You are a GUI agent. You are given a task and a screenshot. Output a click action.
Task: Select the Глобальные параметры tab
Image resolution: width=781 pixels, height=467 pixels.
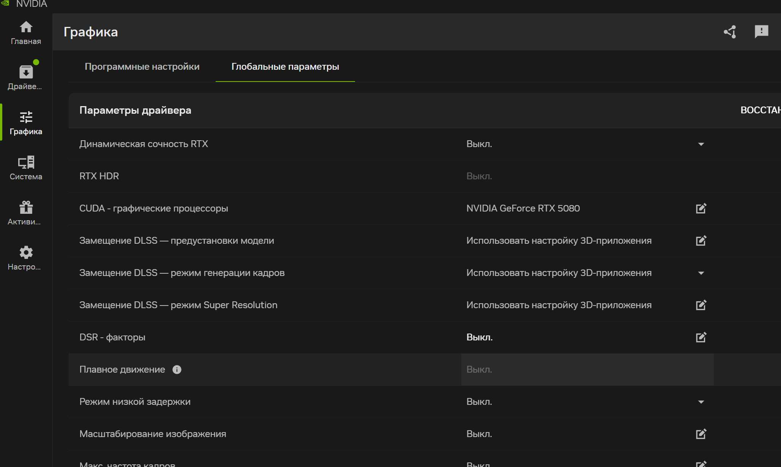point(285,67)
